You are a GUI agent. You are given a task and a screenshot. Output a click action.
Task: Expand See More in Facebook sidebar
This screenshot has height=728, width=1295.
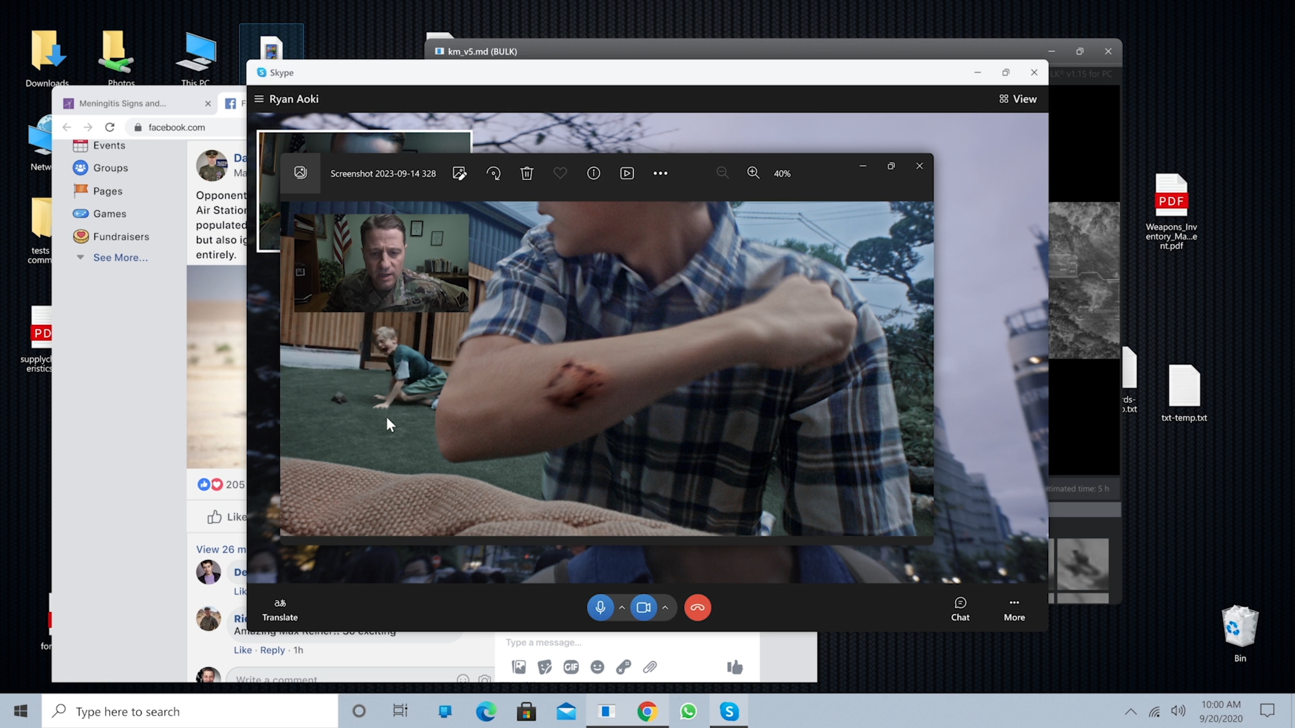[x=120, y=257]
